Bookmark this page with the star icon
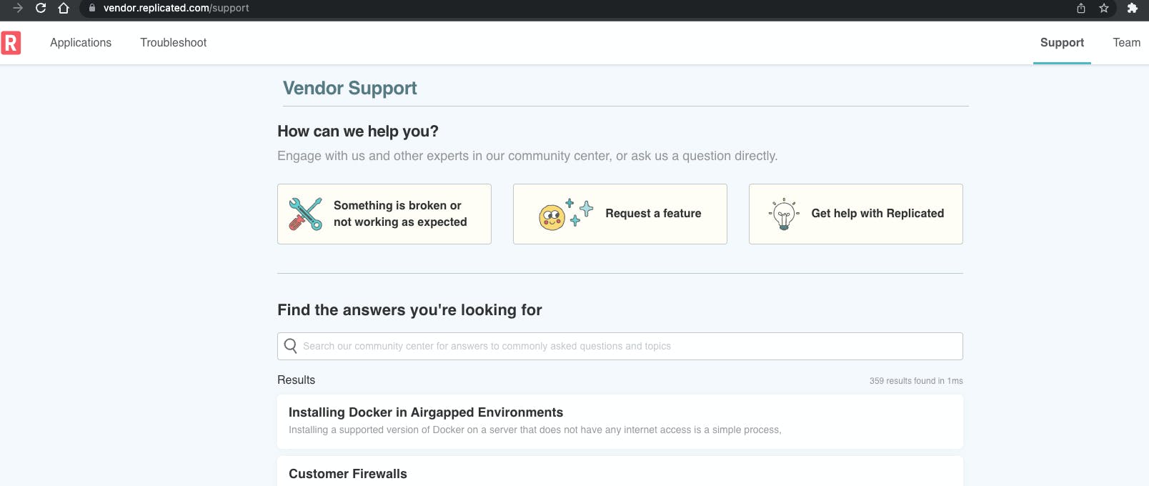The image size is (1149, 486). tap(1104, 8)
